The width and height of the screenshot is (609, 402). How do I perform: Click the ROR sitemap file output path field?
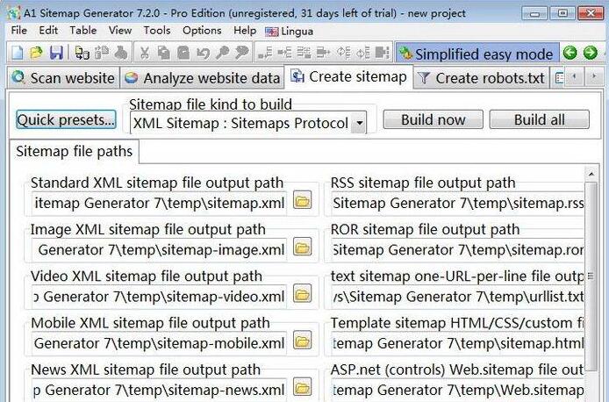(x=457, y=250)
